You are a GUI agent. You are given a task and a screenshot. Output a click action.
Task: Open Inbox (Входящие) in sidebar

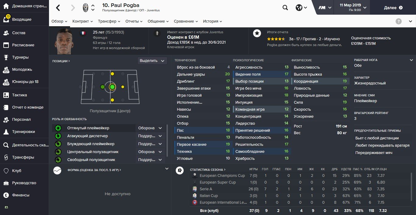(x=21, y=20)
